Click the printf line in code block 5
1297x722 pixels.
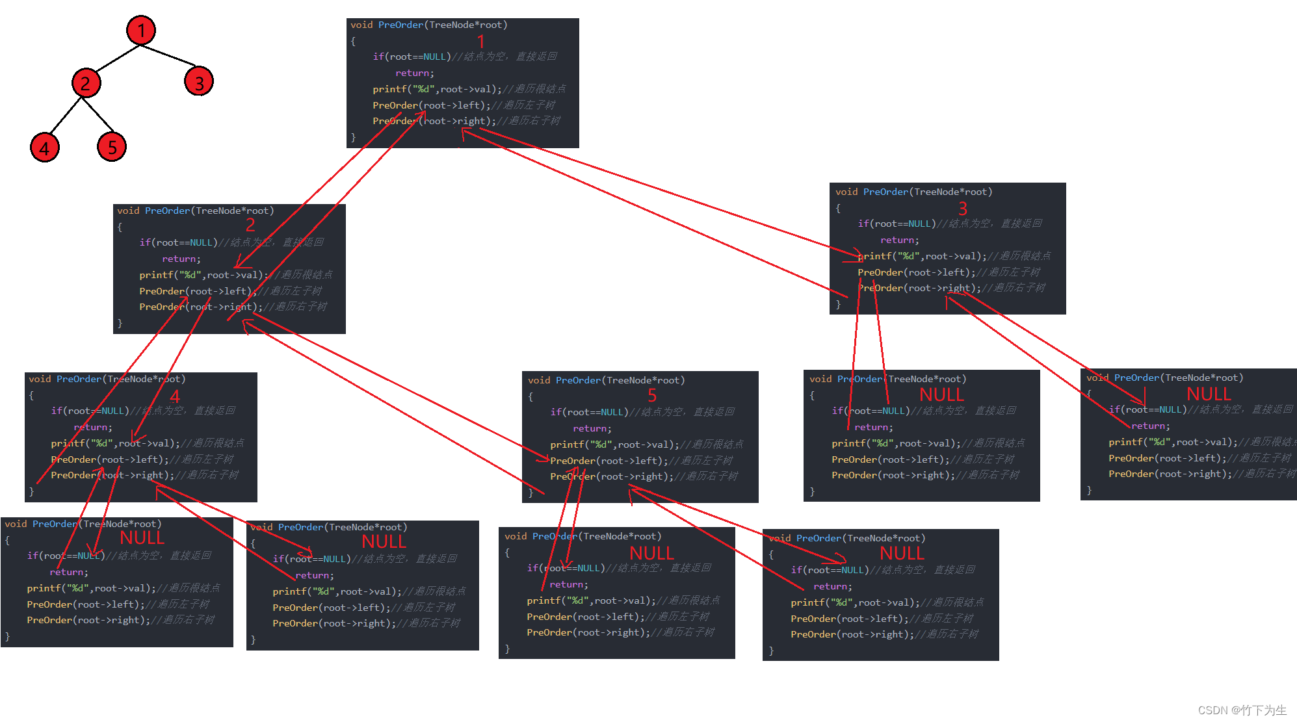tap(647, 445)
